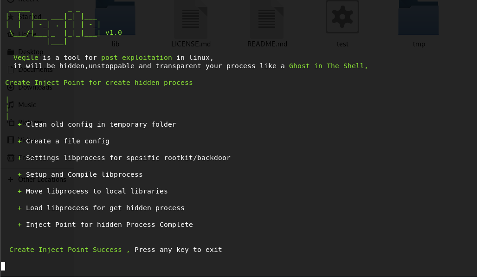Click 'Clean old config in temporary folder' line
This screenshot has height=277, width=477.
[x=101, y=124]
